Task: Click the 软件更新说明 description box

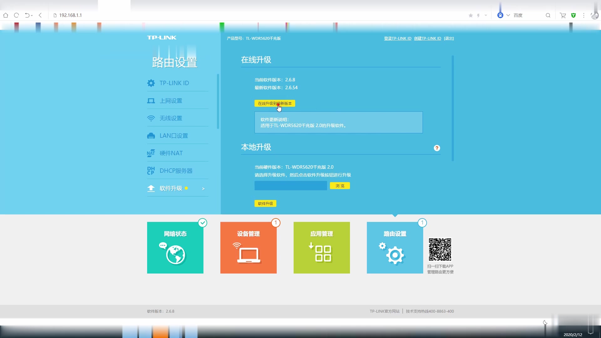Action: [339, 122]
